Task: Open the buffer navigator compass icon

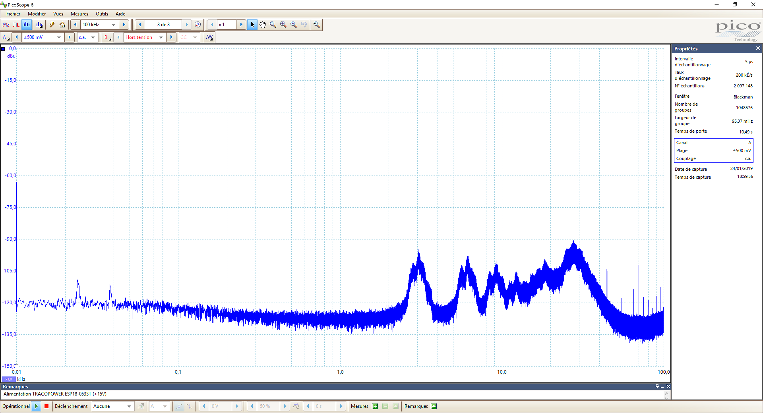Action: tap(198, 25)
